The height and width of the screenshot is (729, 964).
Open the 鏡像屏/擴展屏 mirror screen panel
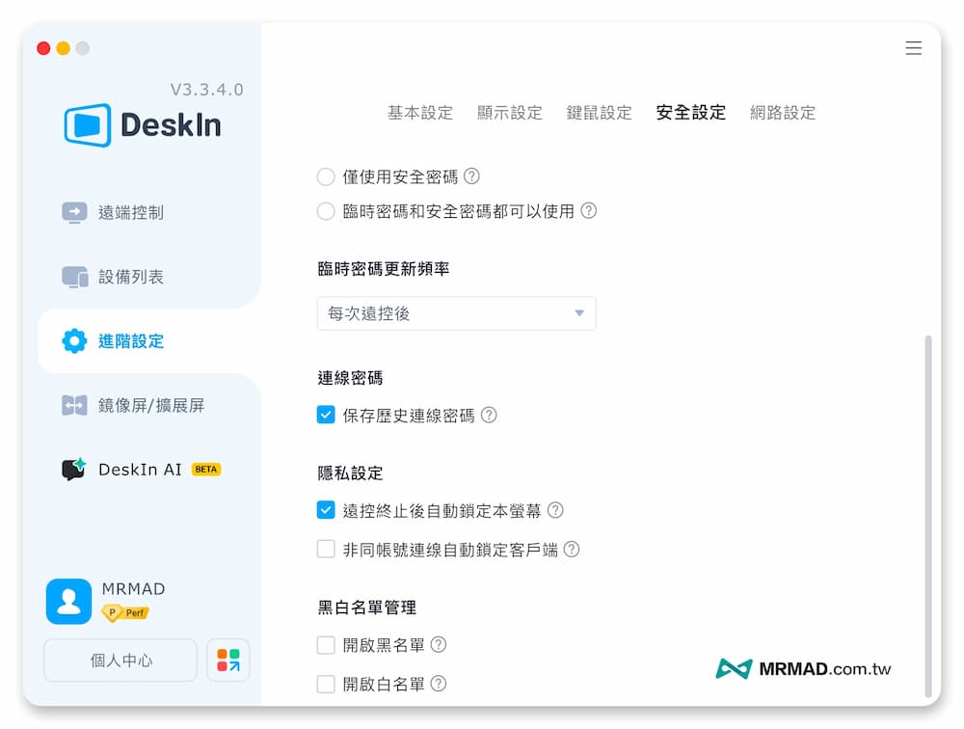74,405
